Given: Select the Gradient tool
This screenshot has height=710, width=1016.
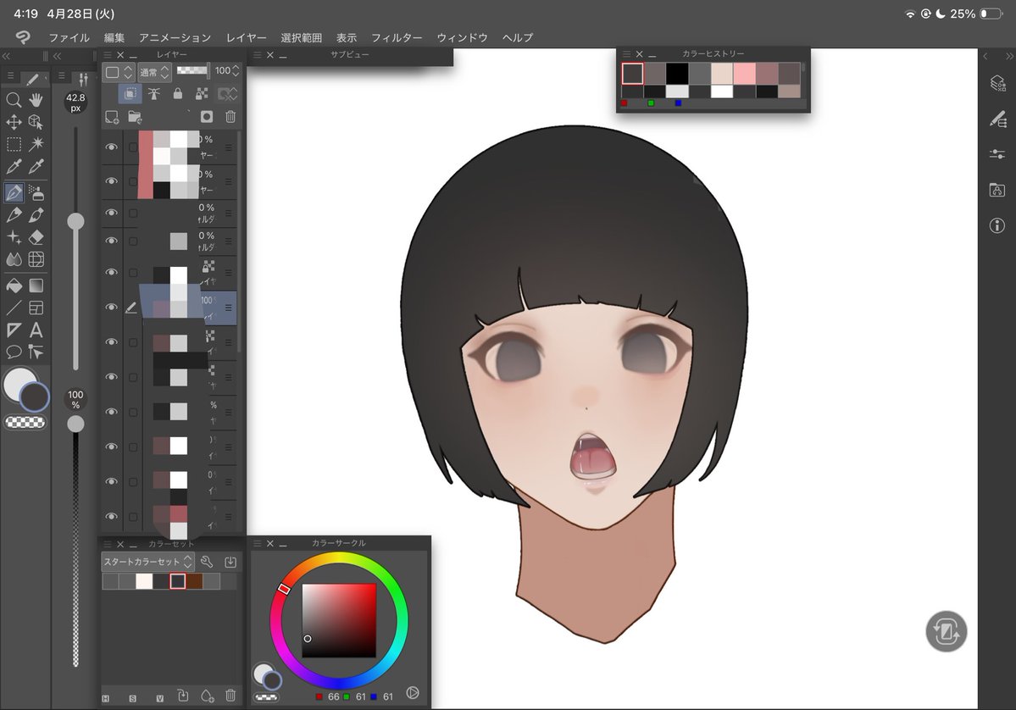Looking at the screenshot, I should tap(36, 286).
